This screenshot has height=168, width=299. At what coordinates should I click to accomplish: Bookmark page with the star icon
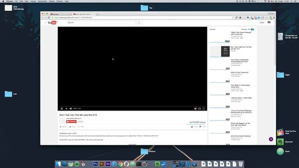pos(233,18)
